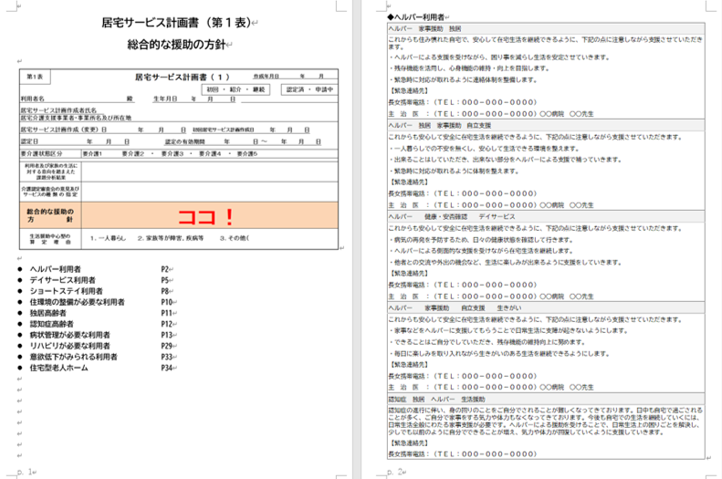Click '長女携帯電話' line in the first helper block
722x479 pixels.
pos(463,102)
